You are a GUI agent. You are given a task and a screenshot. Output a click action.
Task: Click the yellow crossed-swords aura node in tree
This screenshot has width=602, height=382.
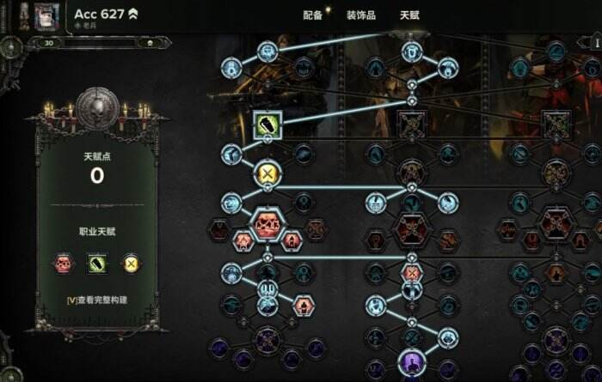pyautogui.click(x=267, y=173)
